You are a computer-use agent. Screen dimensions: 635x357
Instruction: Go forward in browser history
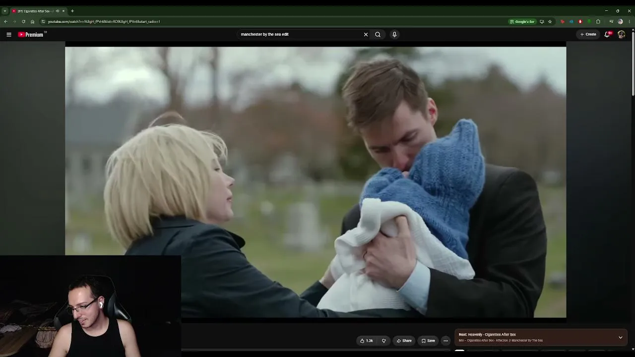(14, 21)
